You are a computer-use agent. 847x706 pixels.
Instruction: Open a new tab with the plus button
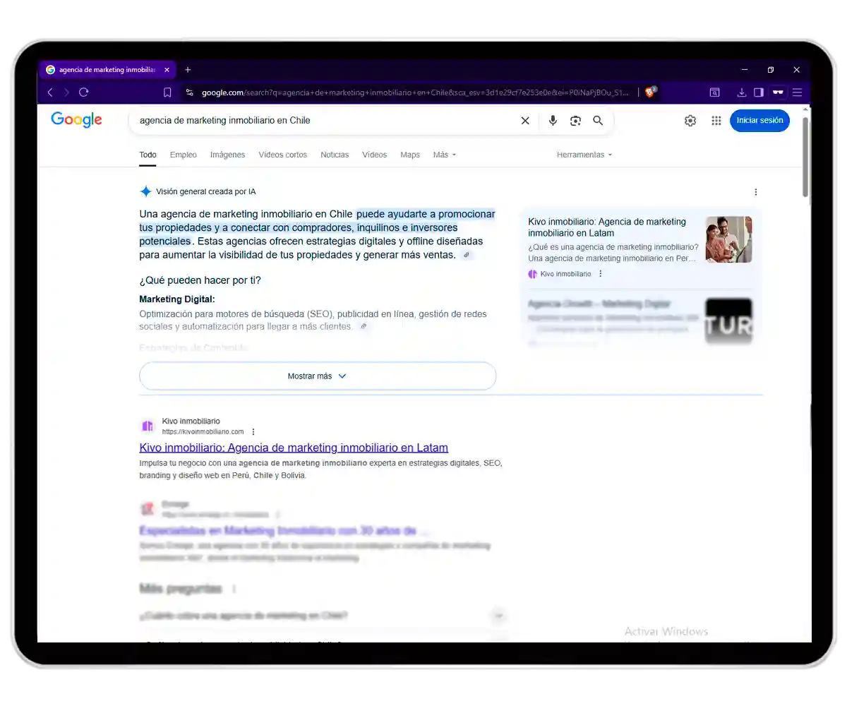[188, 70]
